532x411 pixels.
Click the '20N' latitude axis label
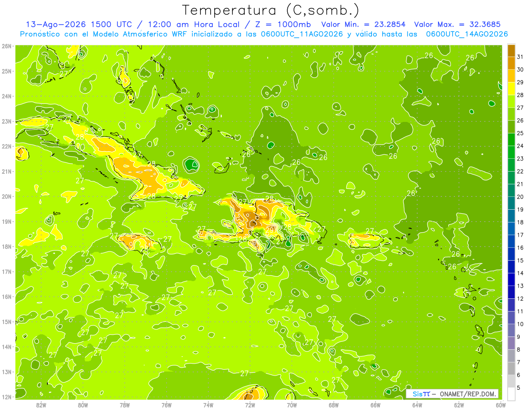(x=7, y=196)
